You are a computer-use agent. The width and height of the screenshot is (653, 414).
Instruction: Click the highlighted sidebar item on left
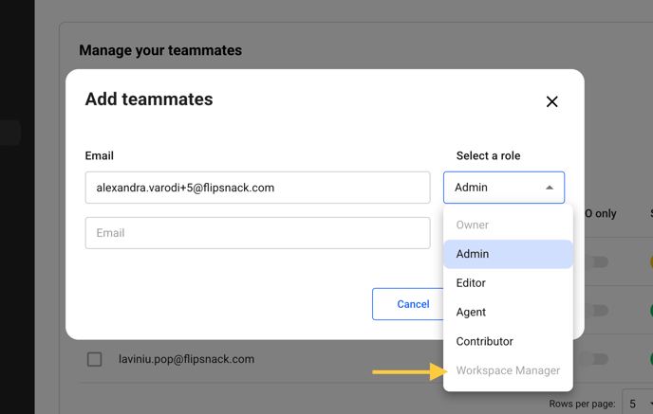coord(10,133)
